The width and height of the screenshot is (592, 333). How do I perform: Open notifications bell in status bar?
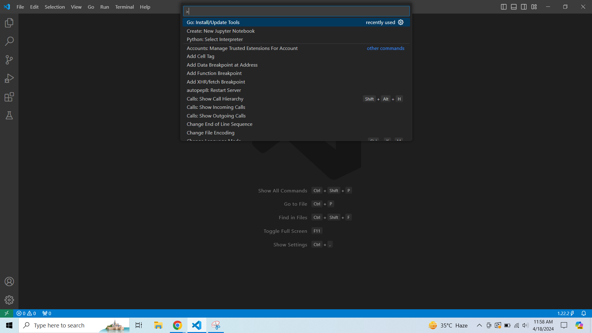click(x=584, y=313)
